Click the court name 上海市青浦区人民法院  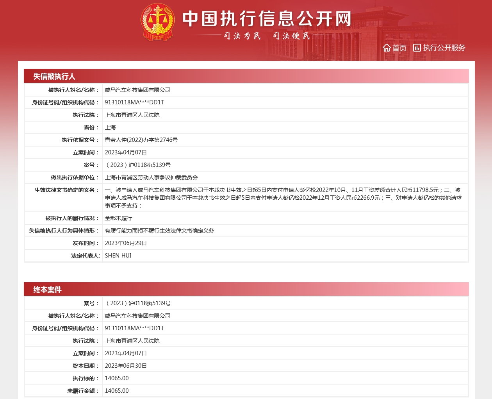click(x=132, y=115)
